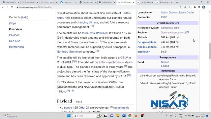Select Overview in Contents list
211x119 pixels.
pyautogui.click(x=15, y=29)
